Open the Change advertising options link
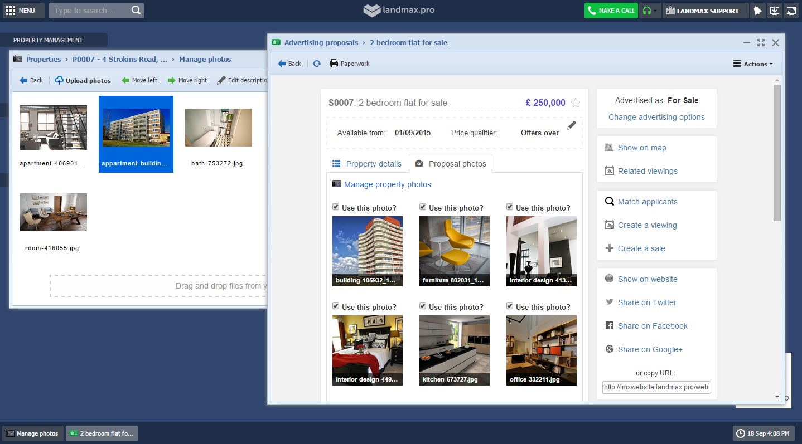Screen dimensions: 802x444 (x=656, y=117)
